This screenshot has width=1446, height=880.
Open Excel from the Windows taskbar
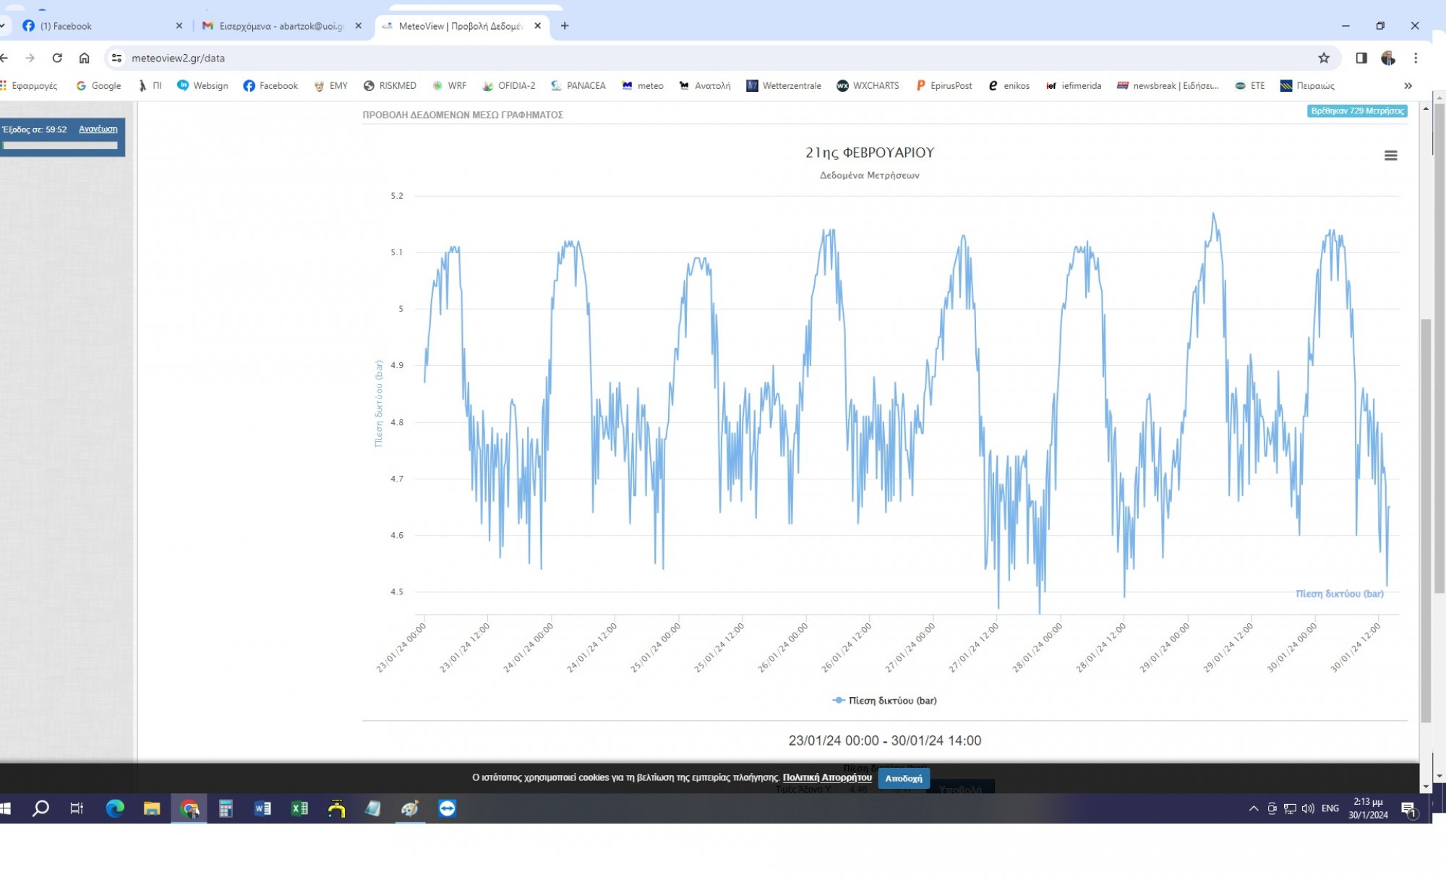pos(299,808)
